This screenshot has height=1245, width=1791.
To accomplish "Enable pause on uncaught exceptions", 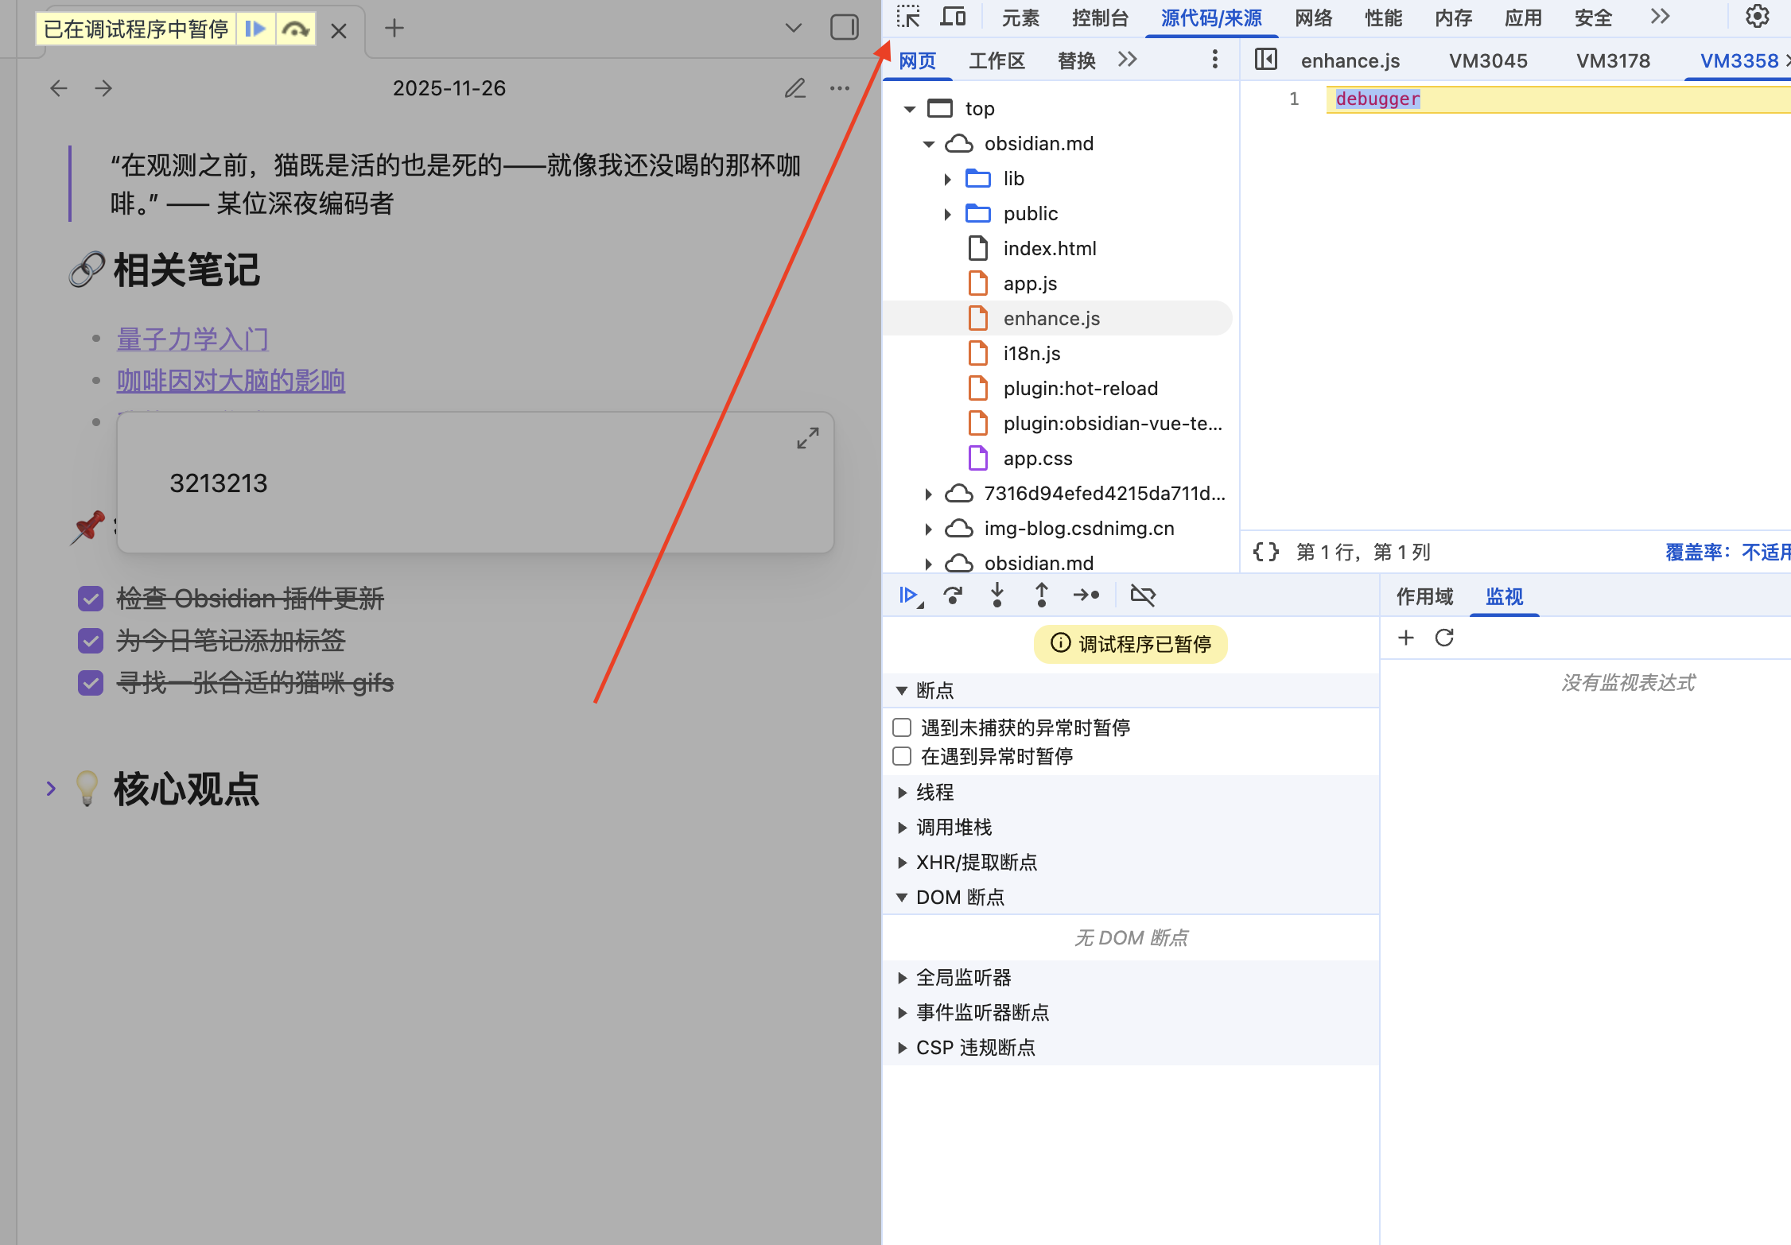I will 902,727.
